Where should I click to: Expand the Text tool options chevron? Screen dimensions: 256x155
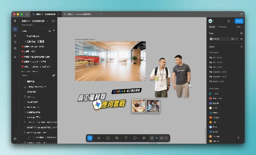click(x=130, y=138)
